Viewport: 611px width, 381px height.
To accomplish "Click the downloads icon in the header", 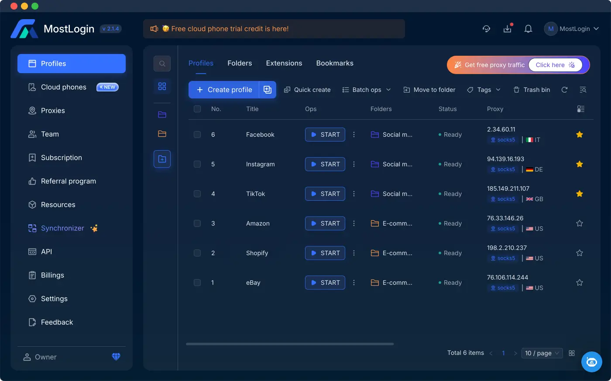I will 507,29.
